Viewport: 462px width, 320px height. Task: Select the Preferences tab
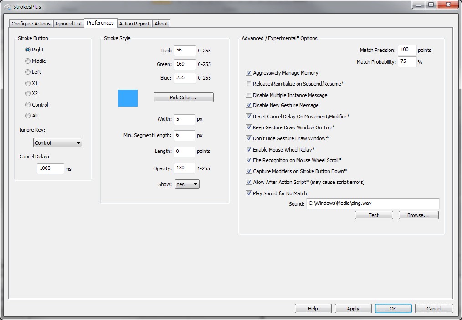pos(101,23)
